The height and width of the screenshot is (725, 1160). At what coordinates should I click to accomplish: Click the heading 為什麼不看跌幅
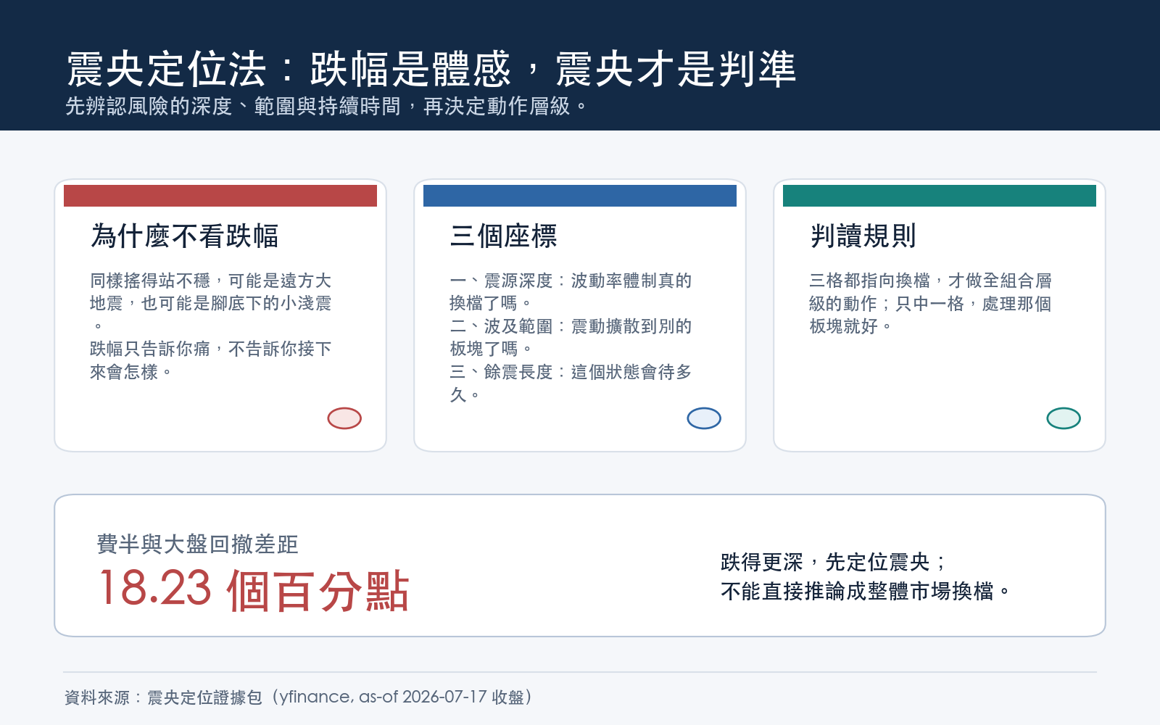[x=185, y=236]
